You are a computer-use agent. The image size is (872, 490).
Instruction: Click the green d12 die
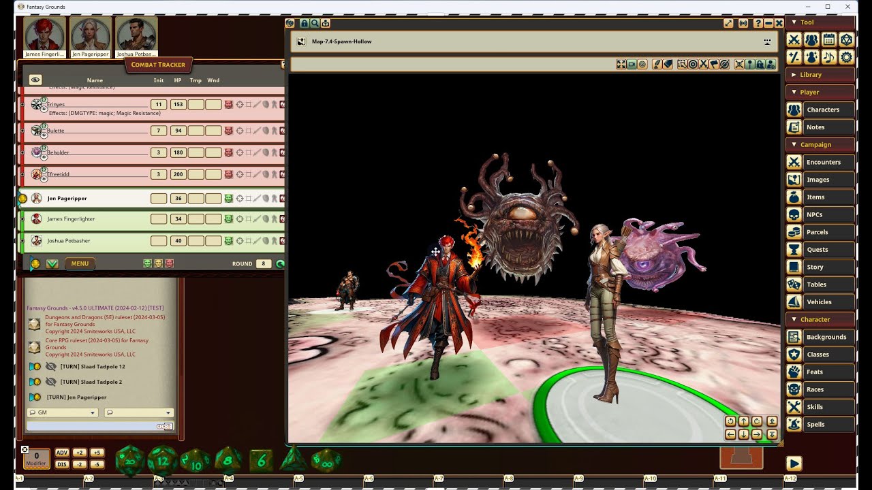click(162, 460)
